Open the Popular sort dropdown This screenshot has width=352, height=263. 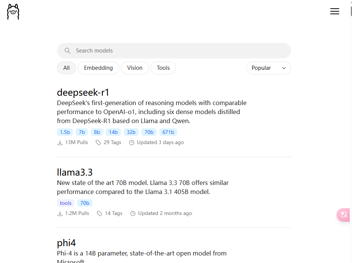[268, 68]
